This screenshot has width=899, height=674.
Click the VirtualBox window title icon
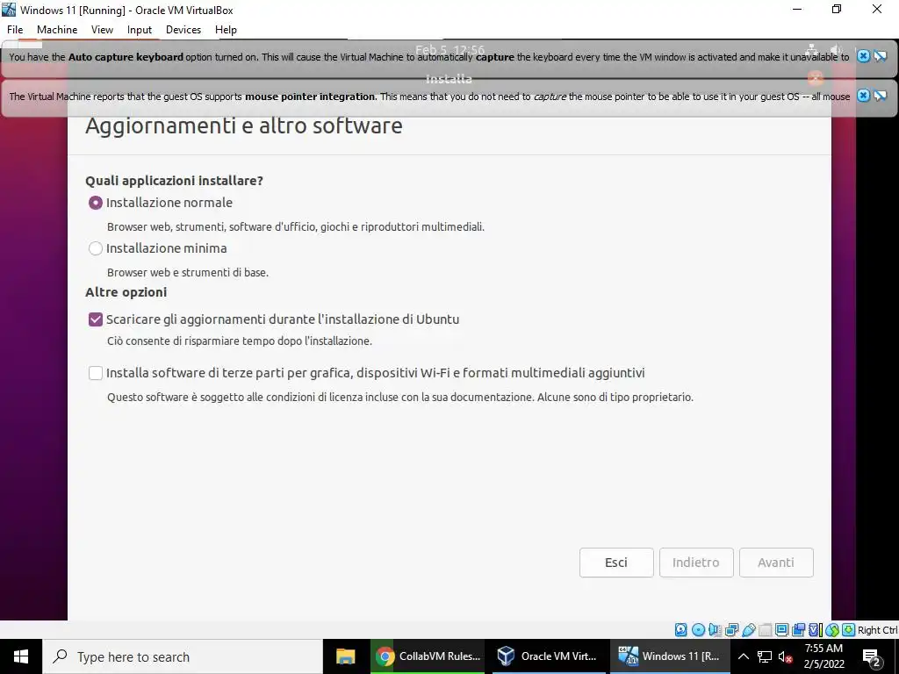tap(9, 10)
